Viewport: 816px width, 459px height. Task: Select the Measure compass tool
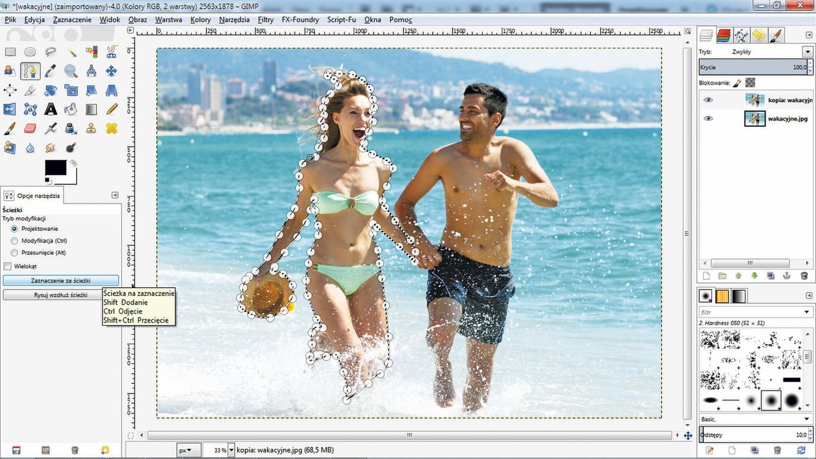click(91, 71)
